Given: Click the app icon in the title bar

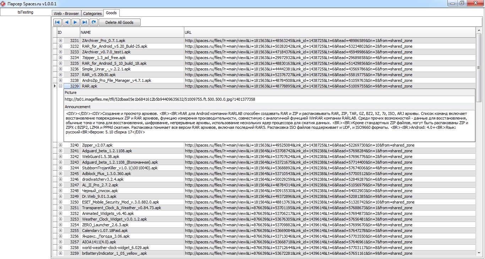Looking at the screenshot, I should [3, 3].
